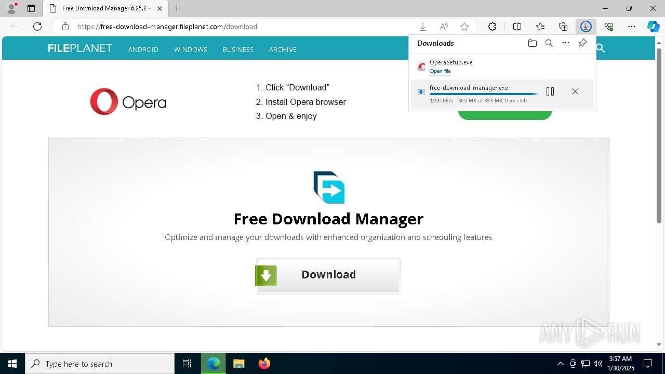Add this page to favorites star
Image resolution: width=665 pixels, height=374 pixels.
[464, 26]
